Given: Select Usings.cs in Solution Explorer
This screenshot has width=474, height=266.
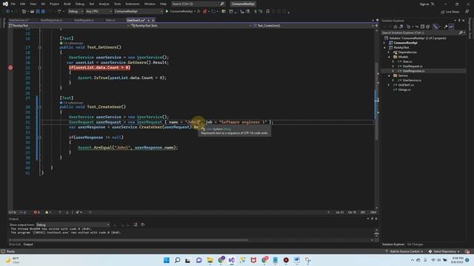Looking at the screenshot, I should [404, 89].
